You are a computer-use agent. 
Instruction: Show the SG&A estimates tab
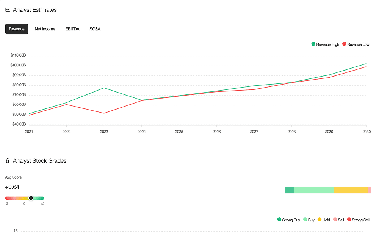point(95,29)
